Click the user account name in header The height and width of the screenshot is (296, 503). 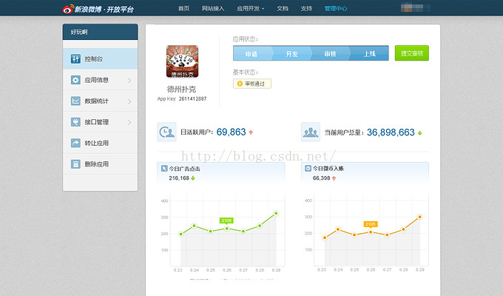coord(416,7)
